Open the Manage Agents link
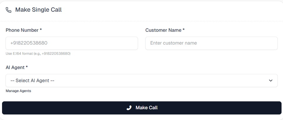The width and height of the screenshot is (283, 120). click(x=18, y=91)
